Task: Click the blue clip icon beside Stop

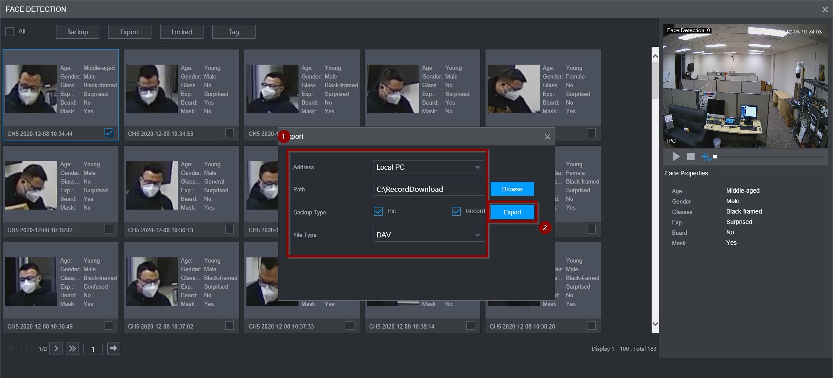Action: tap(706, 157)
